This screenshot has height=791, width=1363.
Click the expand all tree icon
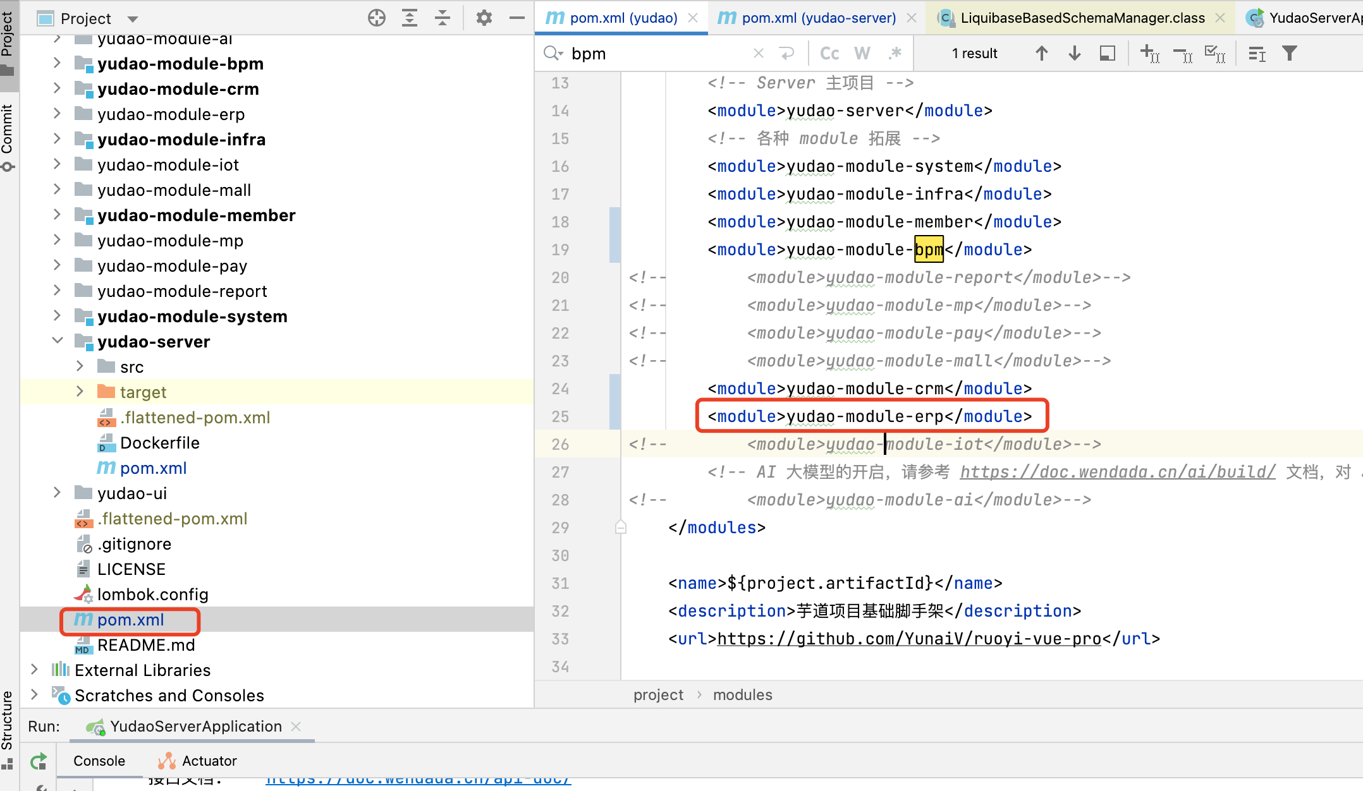[410, 18]
